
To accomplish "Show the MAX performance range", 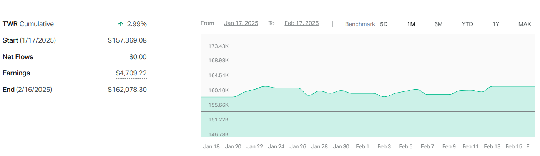I will 524,24.
